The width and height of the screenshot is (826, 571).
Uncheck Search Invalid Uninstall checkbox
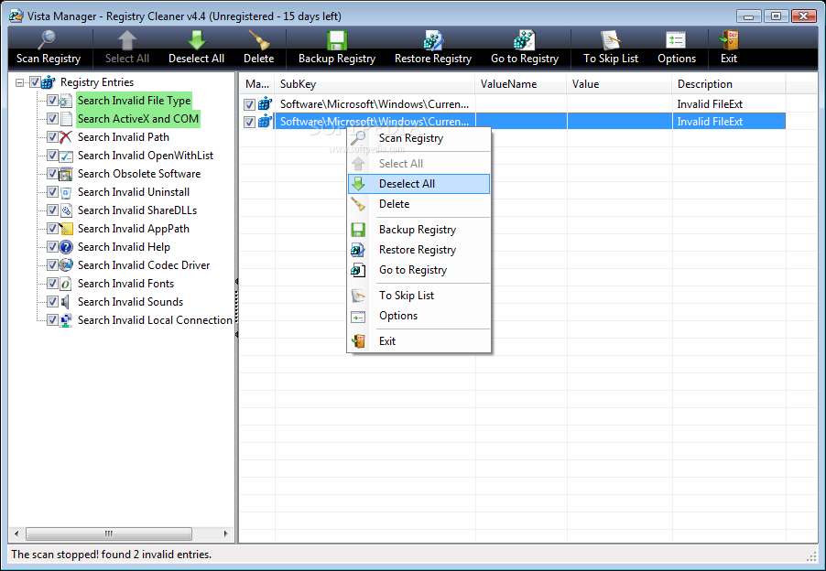click(x=52, y=192)
